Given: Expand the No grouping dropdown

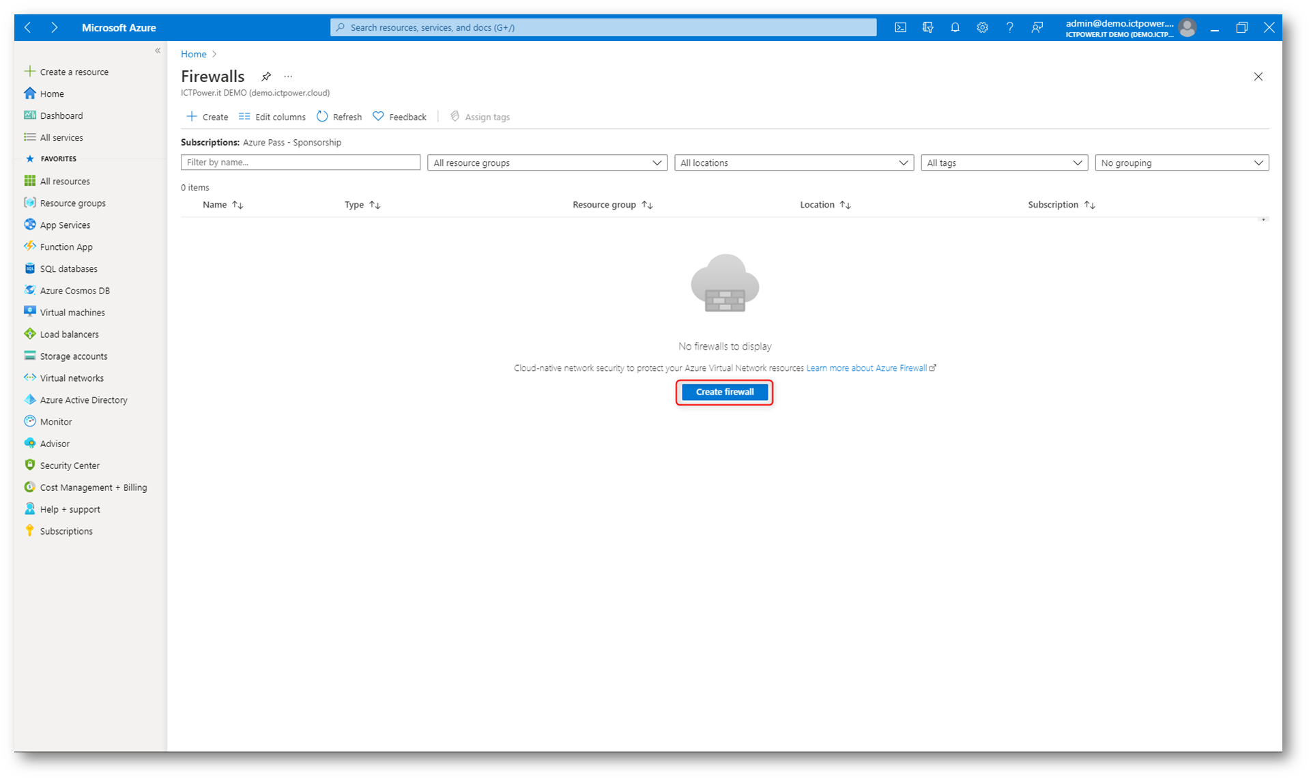Looking at the screenshot, I should (x=1182, y=162).
